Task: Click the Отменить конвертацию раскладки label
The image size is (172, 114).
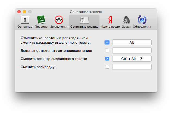Action: [x=56, y=40]
